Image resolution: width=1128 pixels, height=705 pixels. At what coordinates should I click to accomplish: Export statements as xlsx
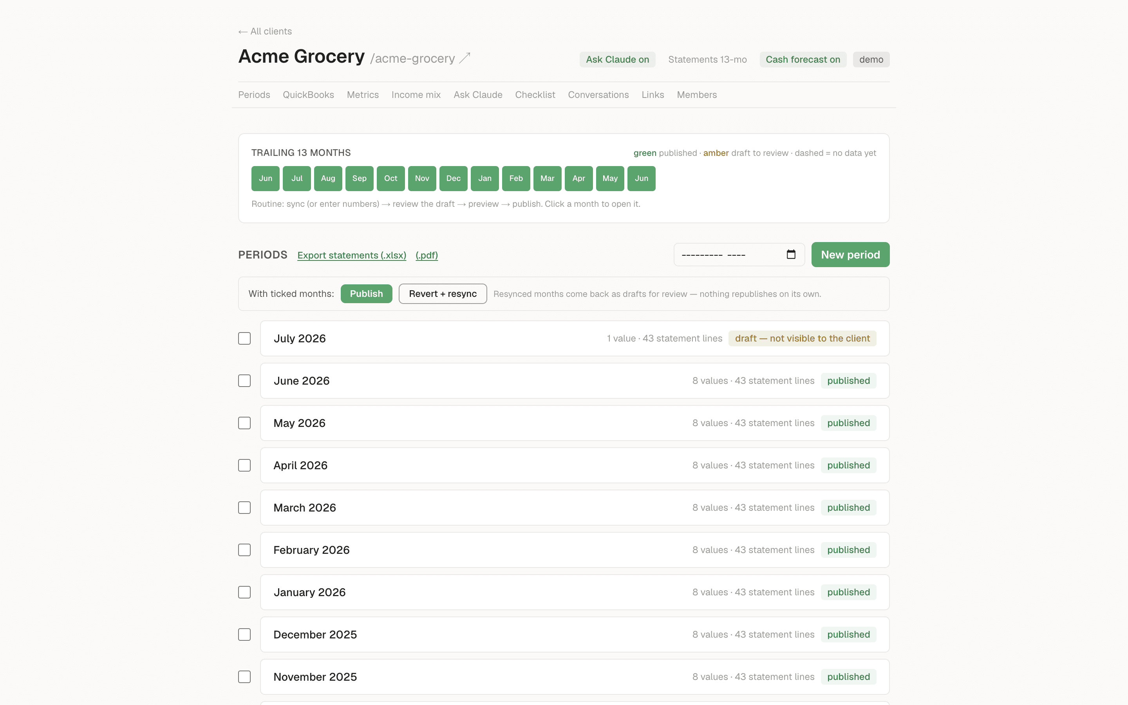pyautogui.click(x=352, y=255)
